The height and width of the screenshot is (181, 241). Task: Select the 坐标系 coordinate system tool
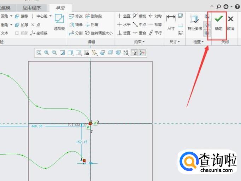[39, 33]
